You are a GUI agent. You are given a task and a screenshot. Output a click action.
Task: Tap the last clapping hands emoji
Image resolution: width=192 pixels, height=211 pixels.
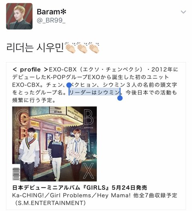94,48
